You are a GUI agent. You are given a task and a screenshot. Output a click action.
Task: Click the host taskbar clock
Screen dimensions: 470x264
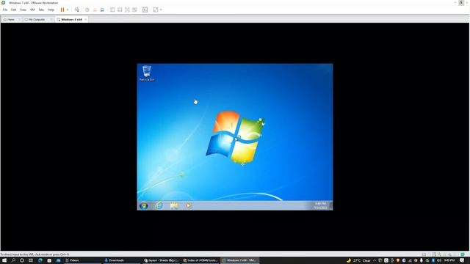point(449,260)
